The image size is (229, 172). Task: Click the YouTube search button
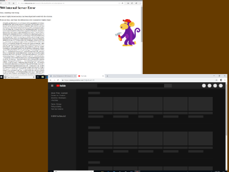coord(168,86)
